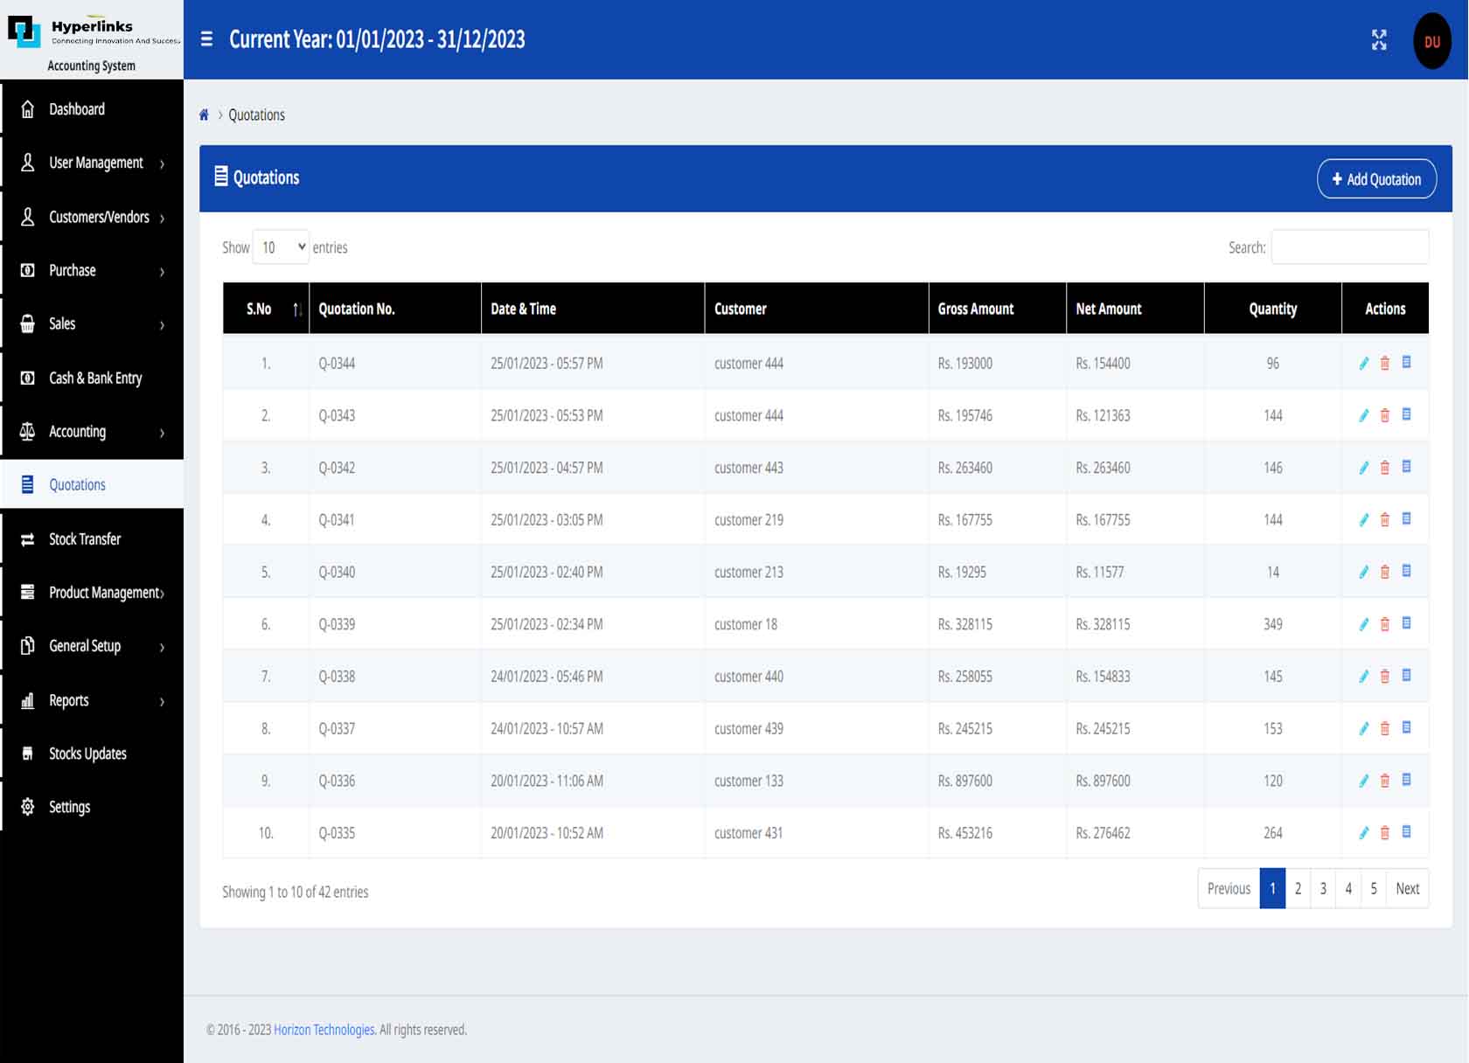The image size is (1469, 1063).
Task: Sort by Date & Time column header
Action: tap(593, 309)
